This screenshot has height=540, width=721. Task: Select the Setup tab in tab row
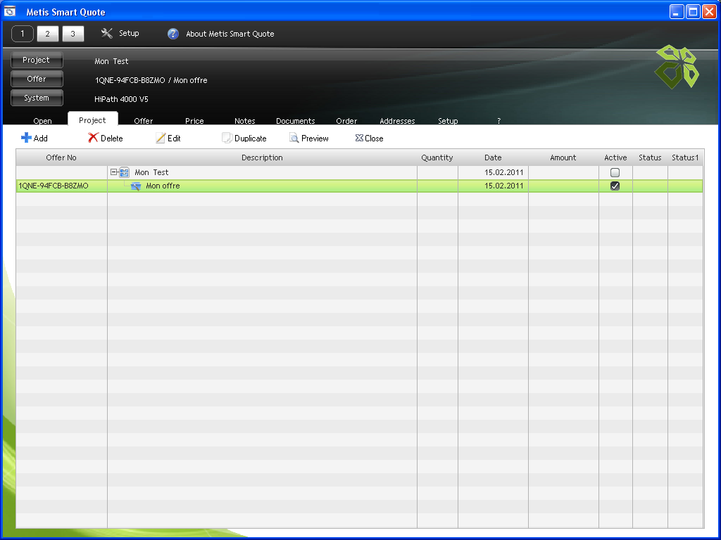pos(448,121)
